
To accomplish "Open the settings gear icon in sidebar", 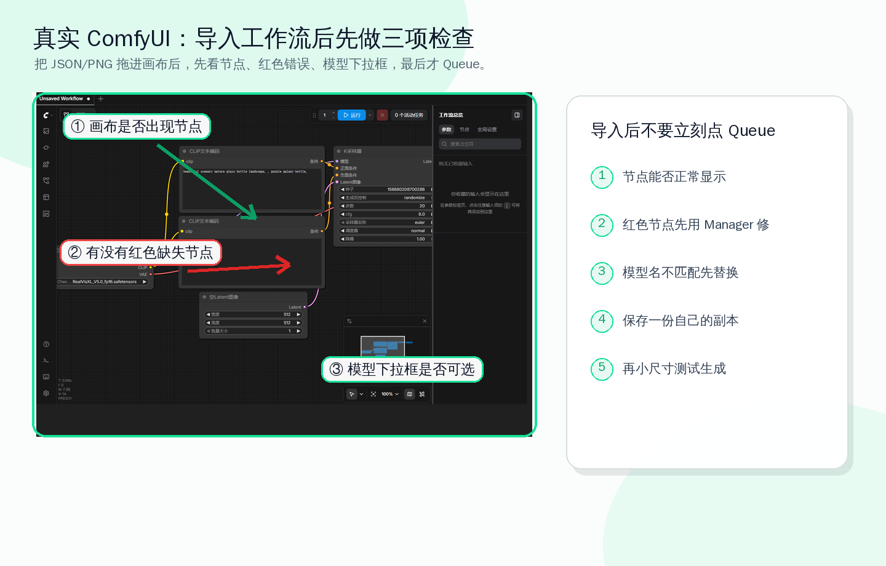I will pos(46,393).
